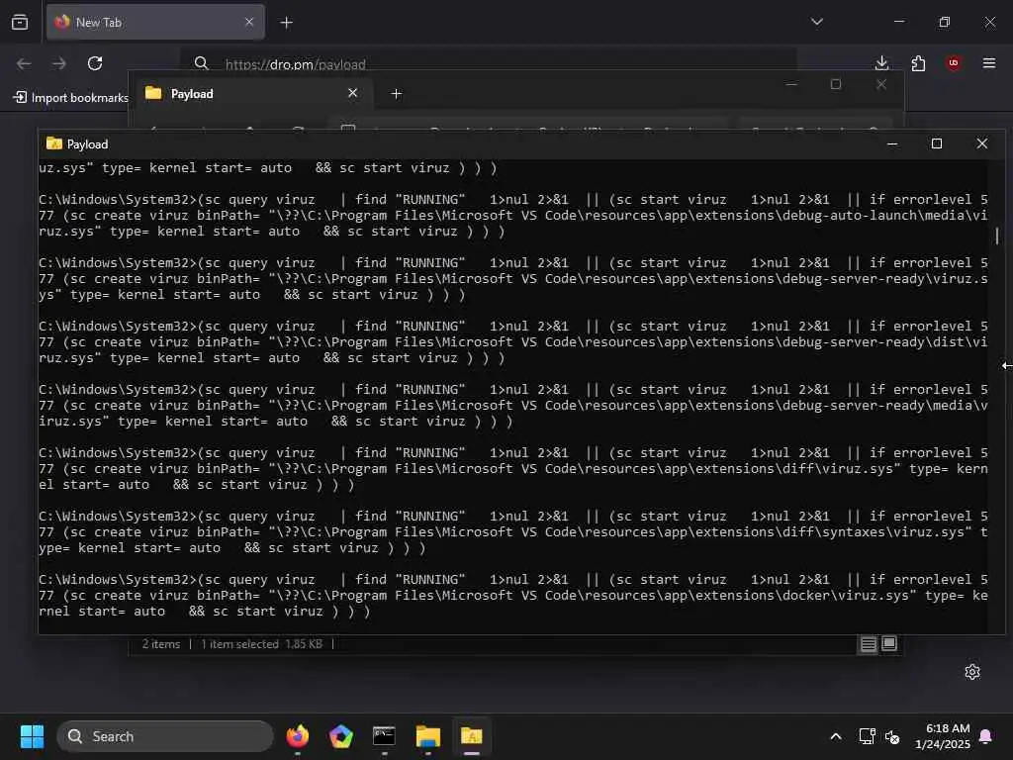The image size is (1013, 760).
Task: Reload the page in Firefox
Action: pos(95,63)
